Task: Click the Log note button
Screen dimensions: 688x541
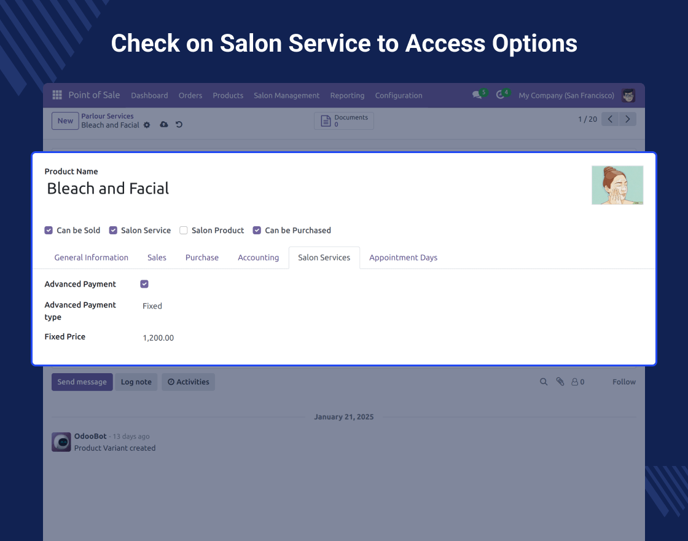Action: 136,382
